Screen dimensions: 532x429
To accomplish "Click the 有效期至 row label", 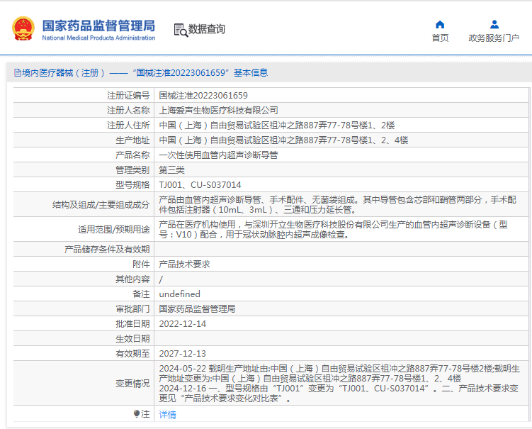I will pos(132,354).
